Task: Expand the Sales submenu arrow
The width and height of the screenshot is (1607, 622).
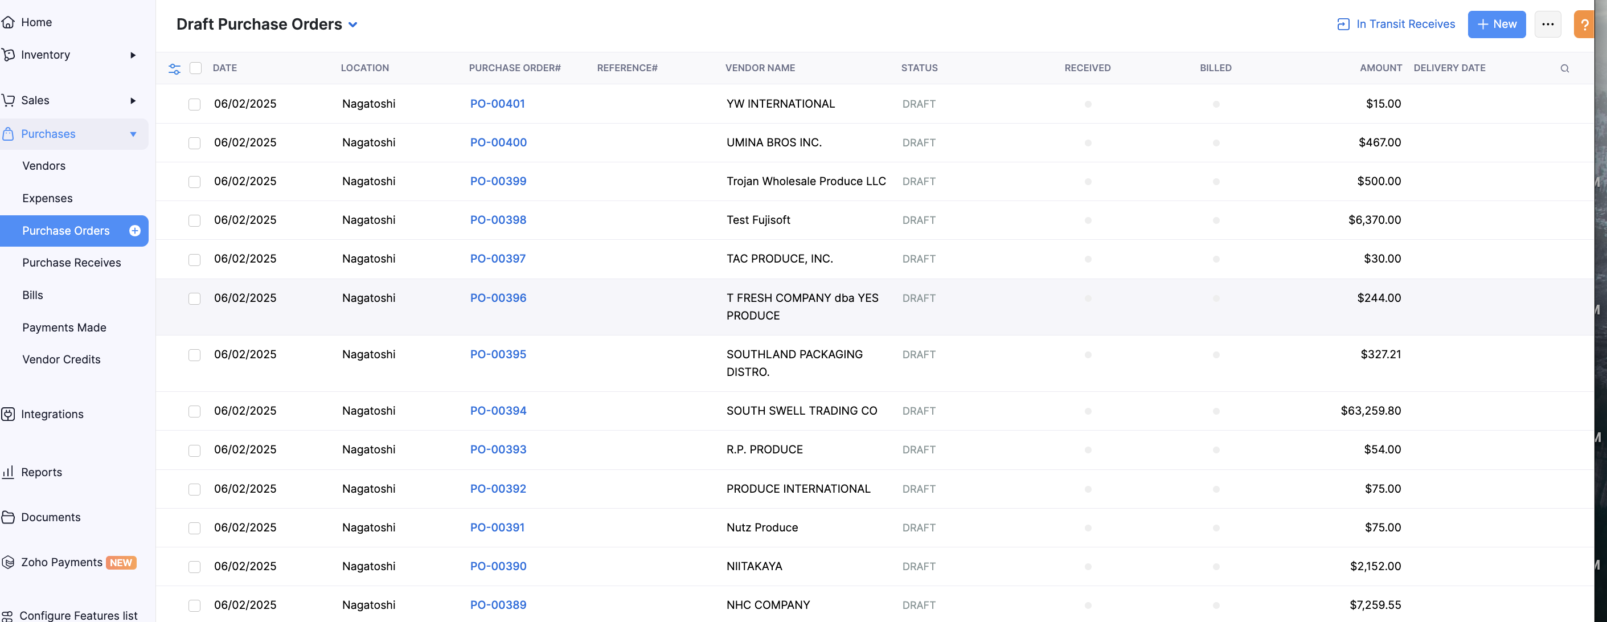Action: (133, 100)
